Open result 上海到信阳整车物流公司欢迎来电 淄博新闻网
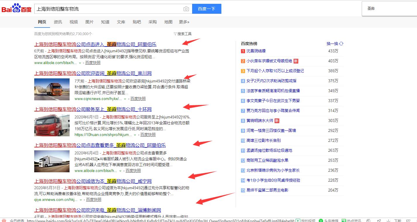The image size is (417, 222). [98, 210]
